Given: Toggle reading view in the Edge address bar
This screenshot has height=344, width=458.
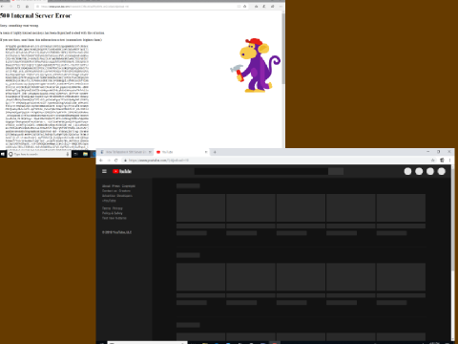Looking at the screenshot, I should 239,7.
